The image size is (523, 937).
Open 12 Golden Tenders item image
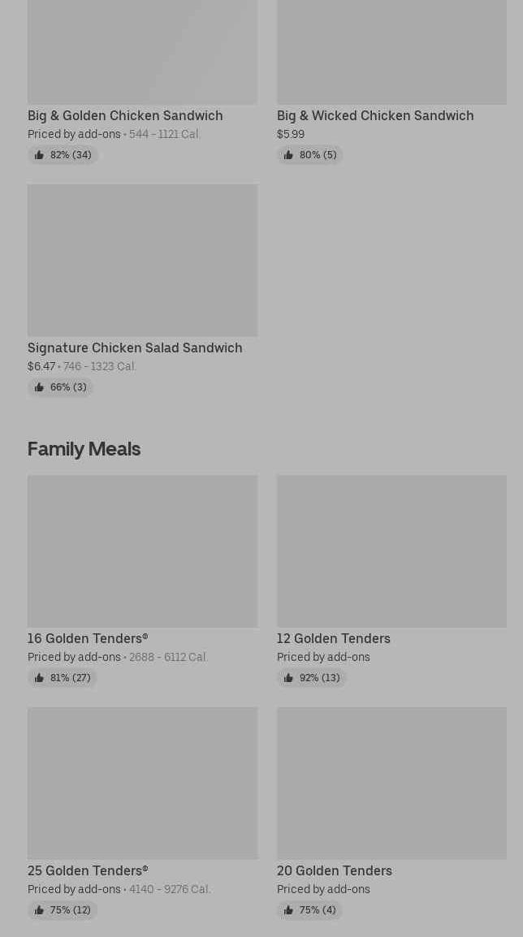391,551
